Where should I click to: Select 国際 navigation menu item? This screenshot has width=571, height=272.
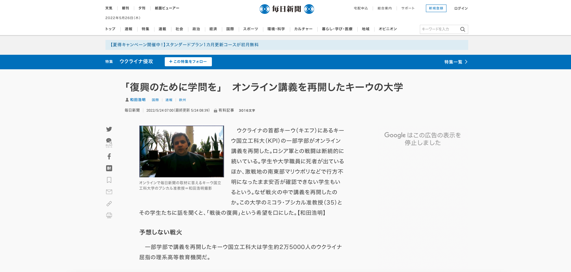[230, 29]
